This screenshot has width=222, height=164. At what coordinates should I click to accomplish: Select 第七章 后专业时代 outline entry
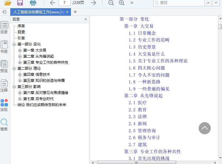(39, 99)
